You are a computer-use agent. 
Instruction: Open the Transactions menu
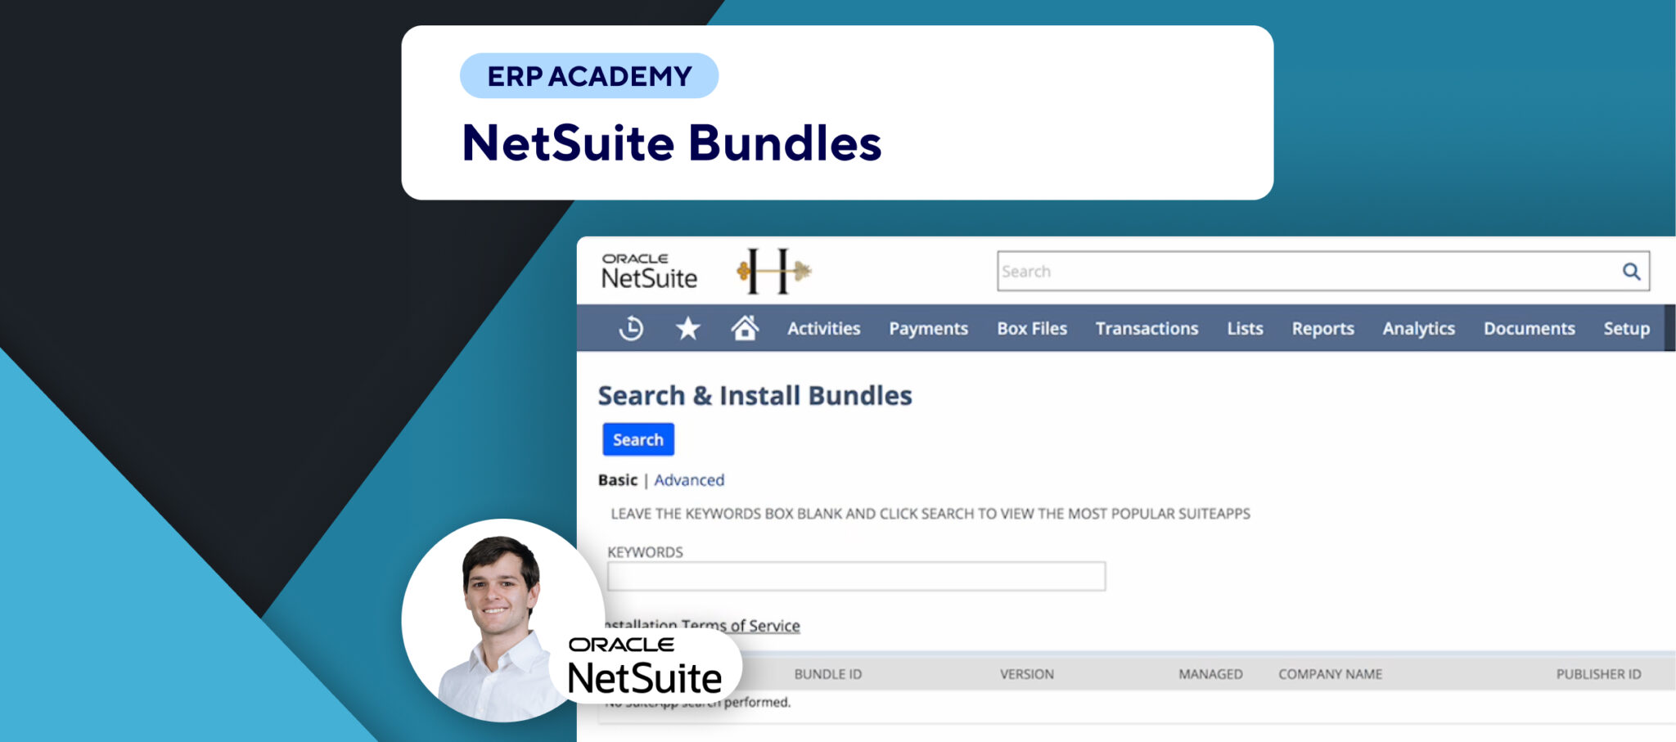[x=1147, y=328]
